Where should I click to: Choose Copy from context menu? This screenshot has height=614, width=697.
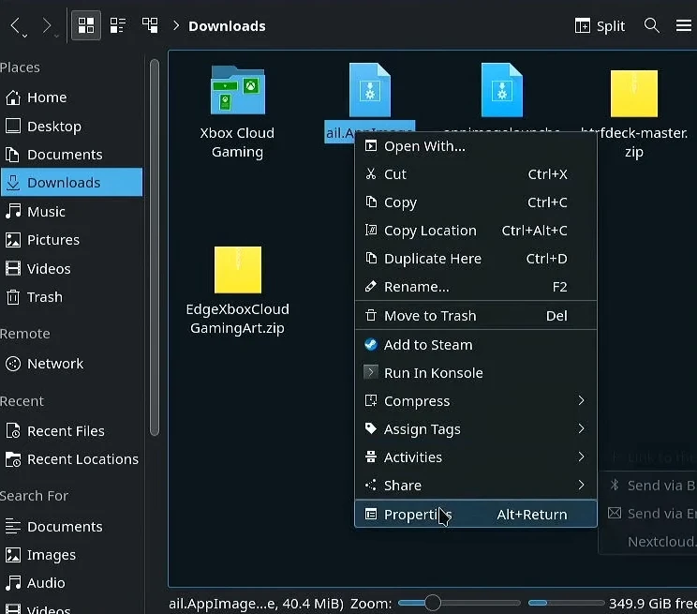(x=475, y=202)
